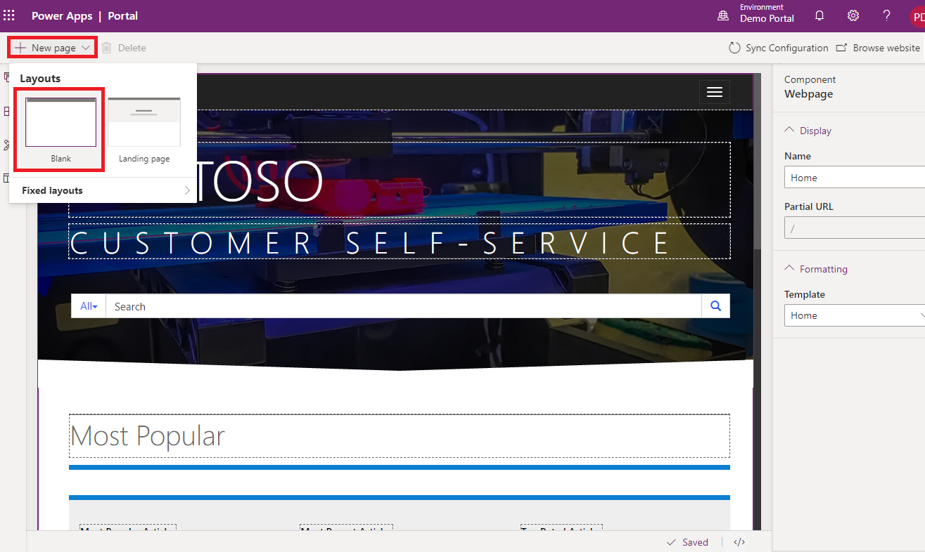Click the Webpage component label
The height and width of the screenshot is (552, 925).
(809, 94)
